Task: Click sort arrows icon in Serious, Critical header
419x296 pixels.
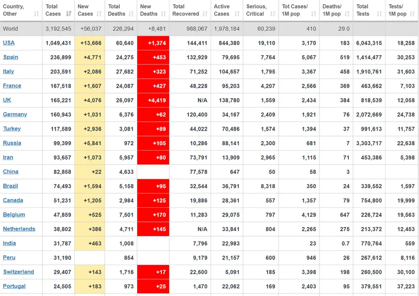Action: pos(272,14)
